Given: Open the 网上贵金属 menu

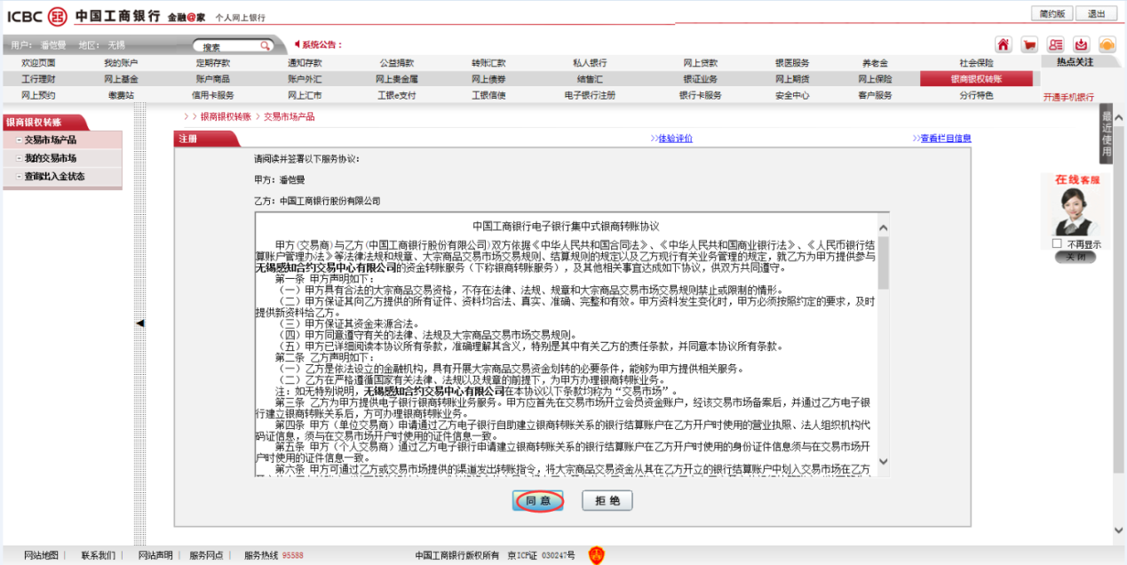Looking at the screenshot, I should (x=397, y=79).
